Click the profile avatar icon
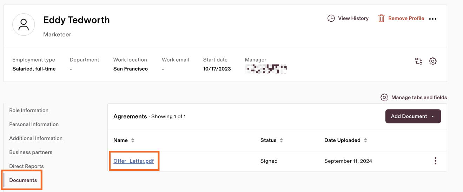Screen dimensions: 463x192 coord(24,24)
